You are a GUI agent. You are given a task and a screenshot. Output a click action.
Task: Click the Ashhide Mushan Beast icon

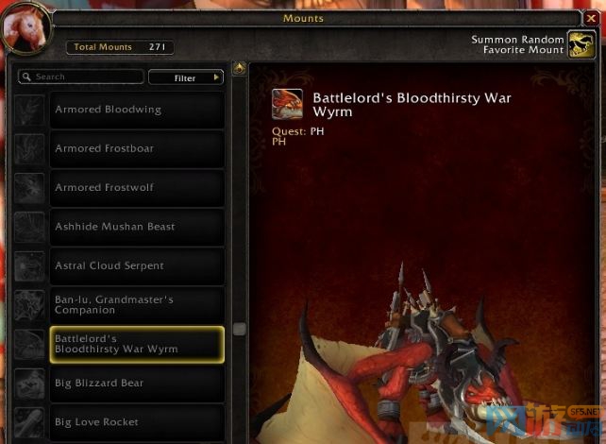click(29, 228)
